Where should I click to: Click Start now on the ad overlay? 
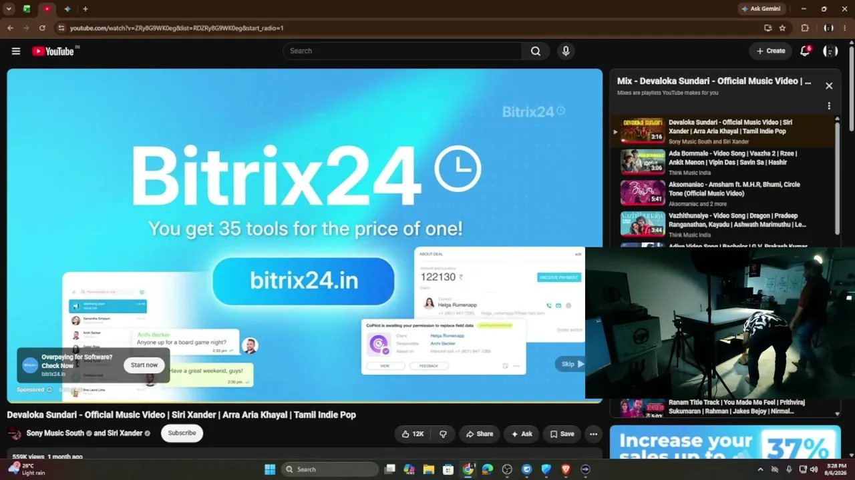click(144, 365)
